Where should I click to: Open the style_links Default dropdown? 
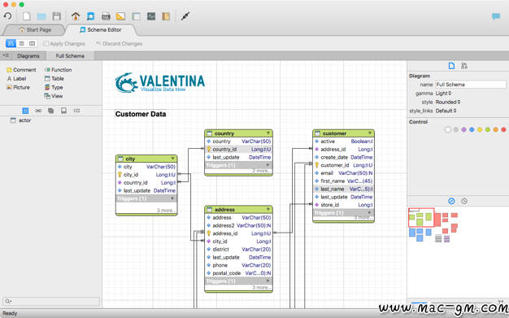(x=446, y=111)
